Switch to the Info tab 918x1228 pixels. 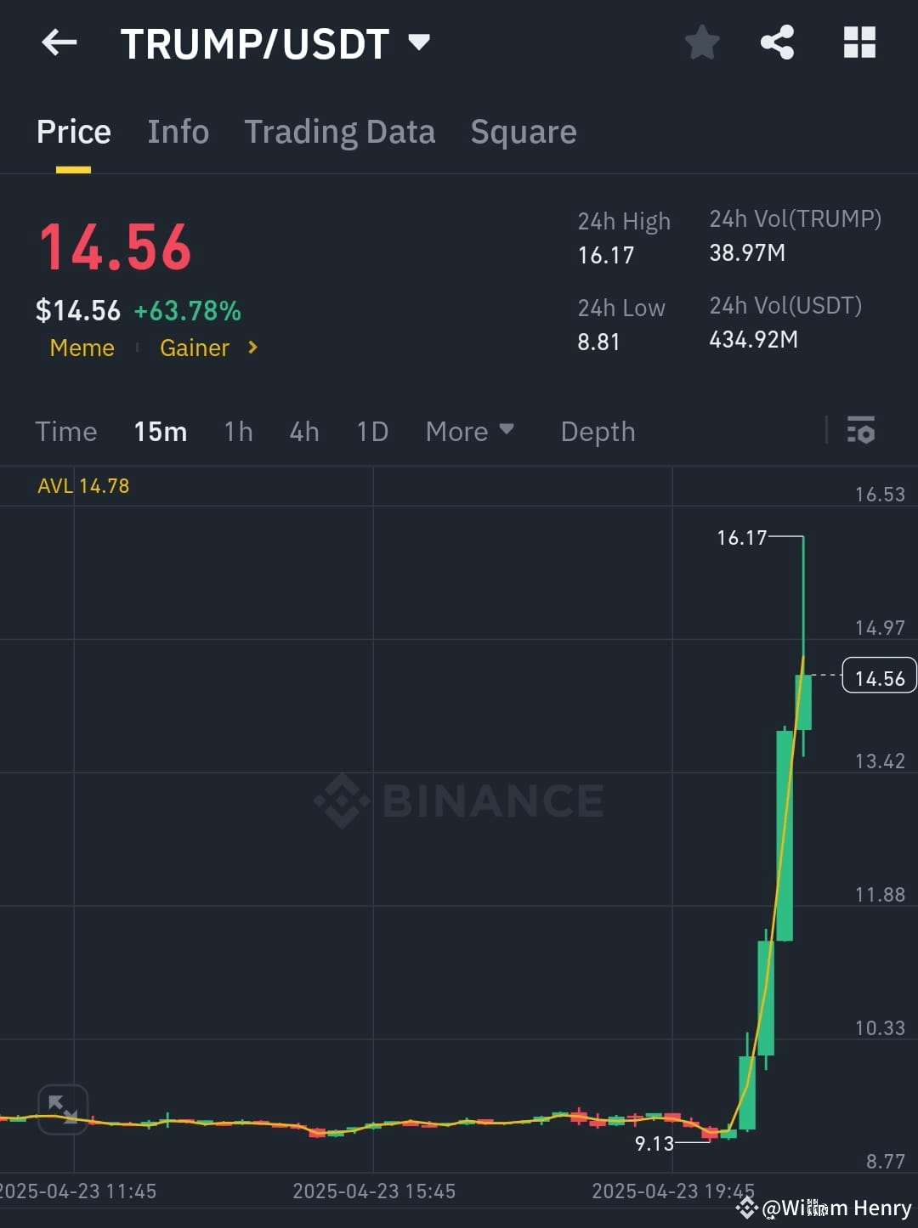178,133
